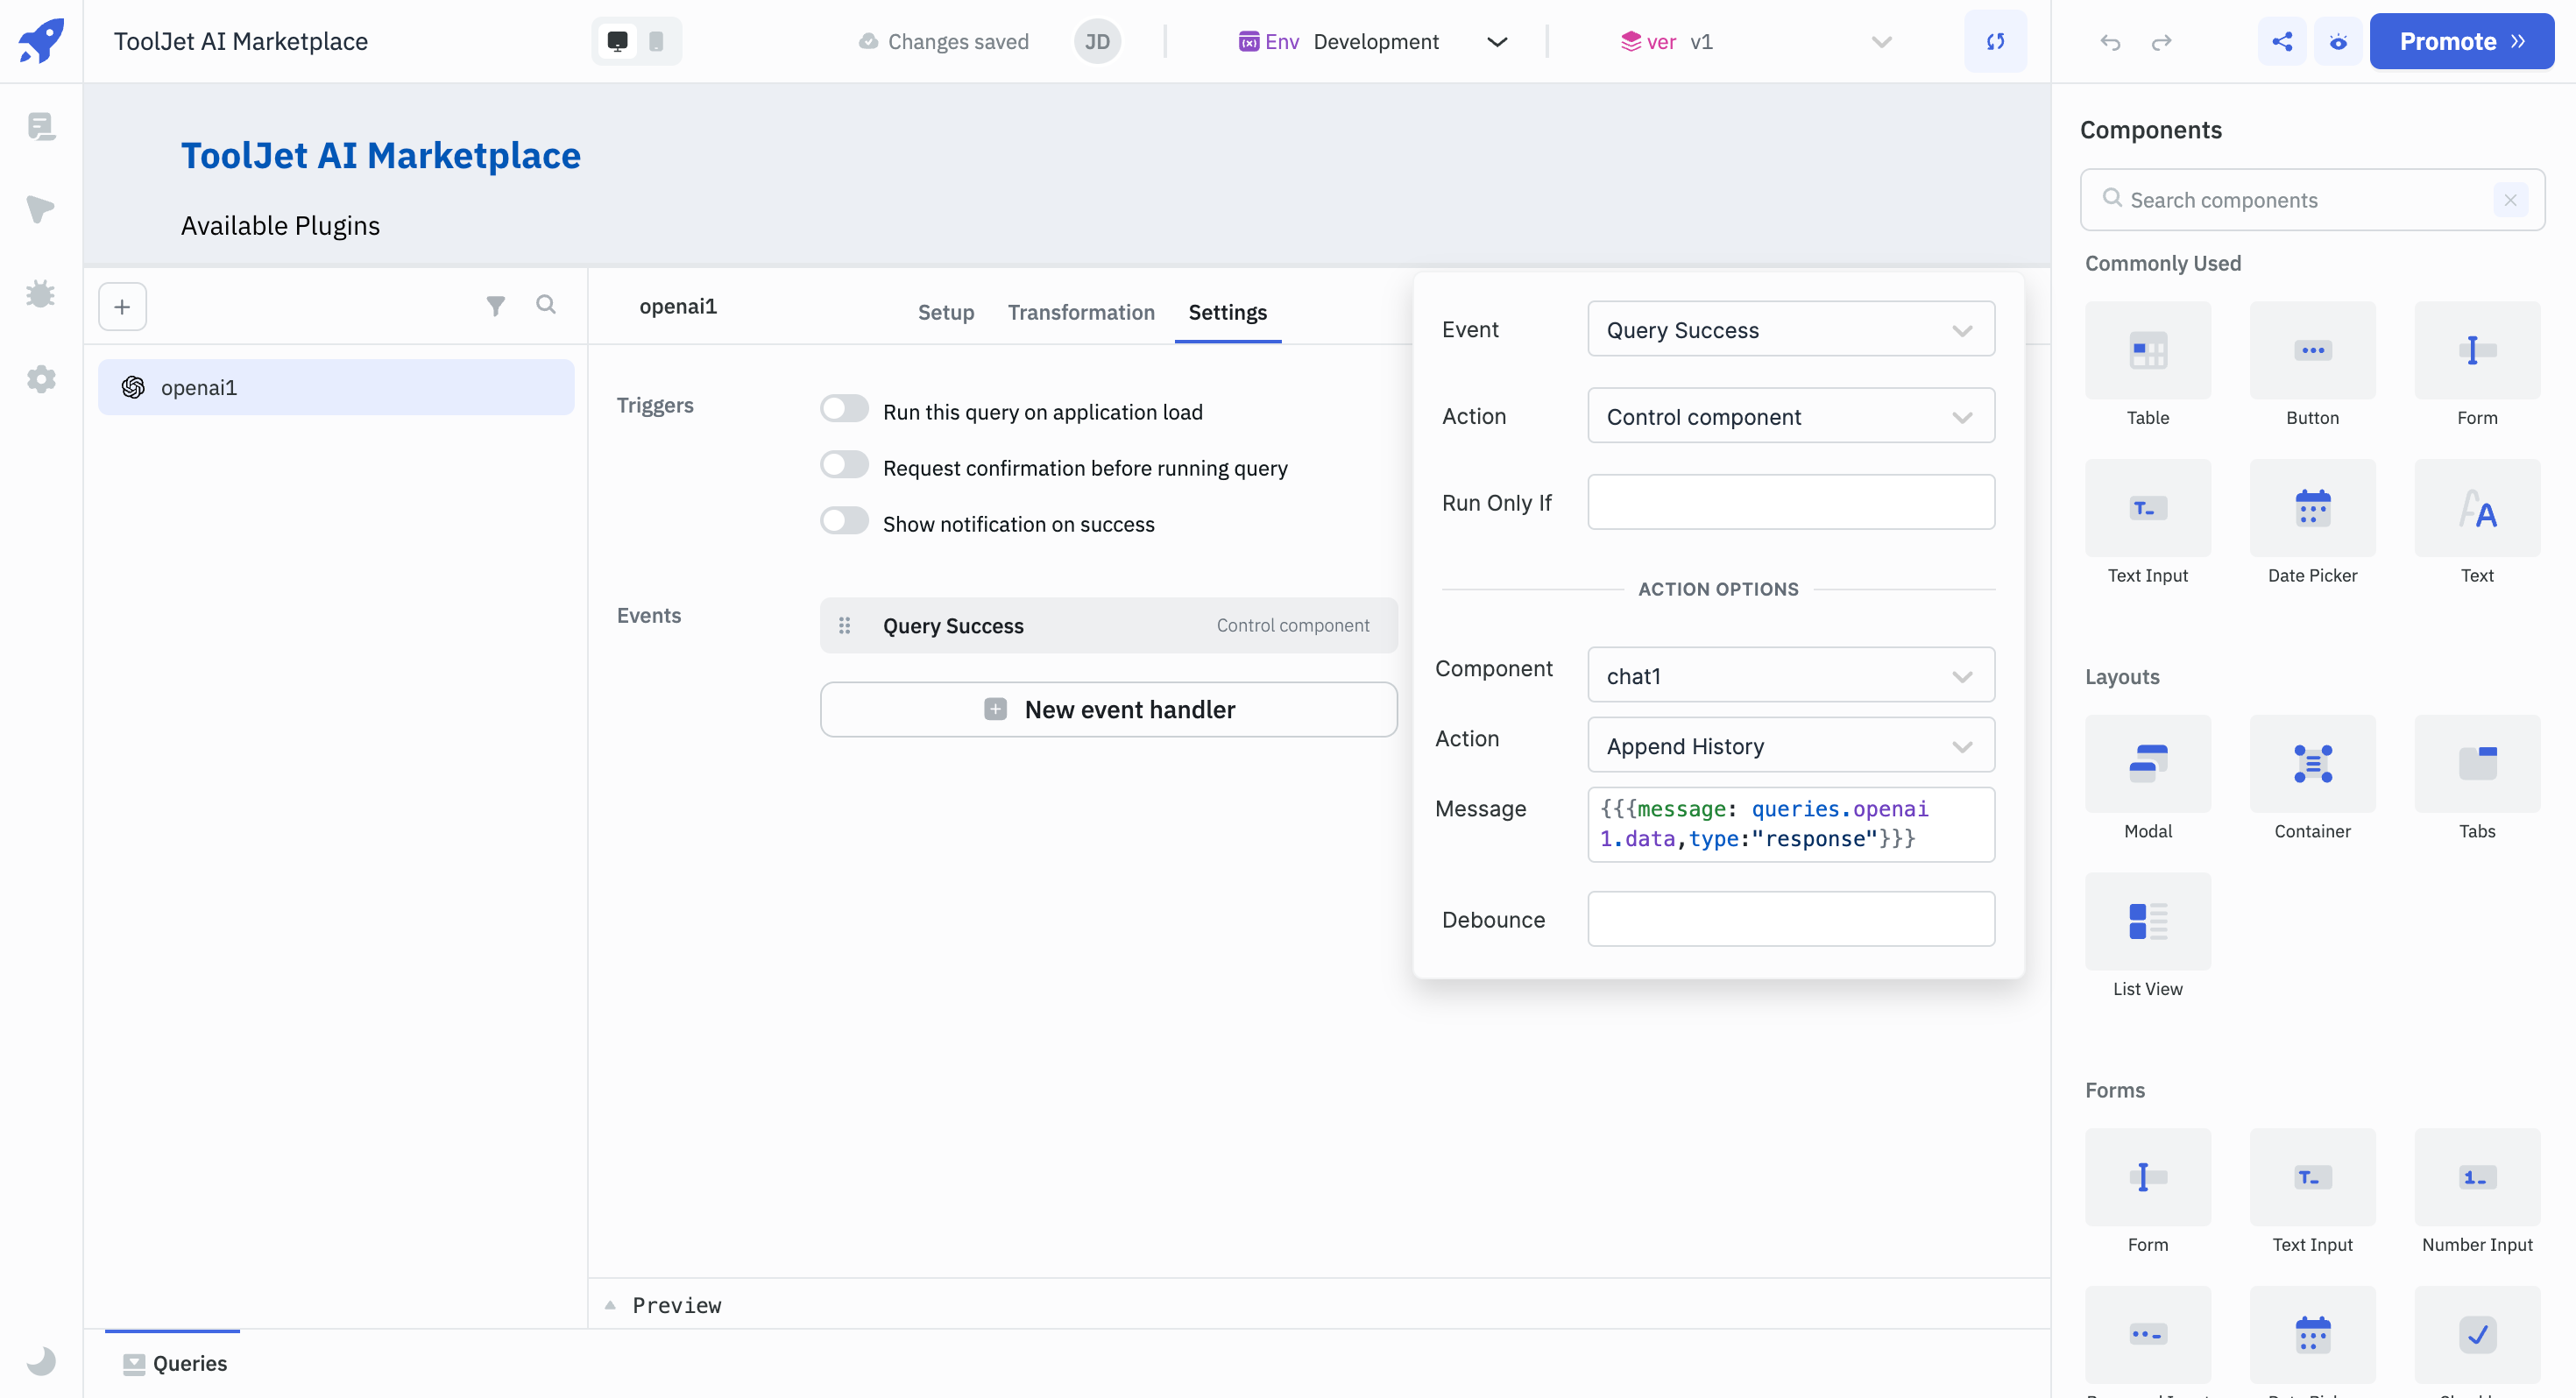Open the Pages panel in the left sidebar
This screenshot has width=2576, height=1398.
pyautogui.click(x=41, y=127)
